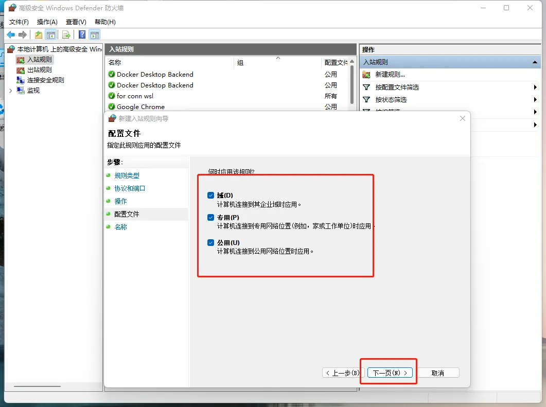Click the Show/Hide Console Tree icon
The image size is (546, 407).
point(50,35)
